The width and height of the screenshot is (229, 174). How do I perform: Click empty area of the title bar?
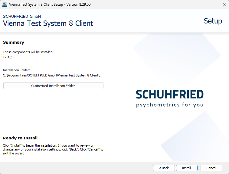click(151, 4)
